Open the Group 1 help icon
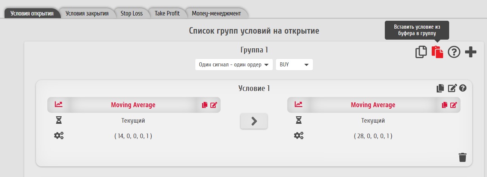Screen dimensions: 487x177 454,52
